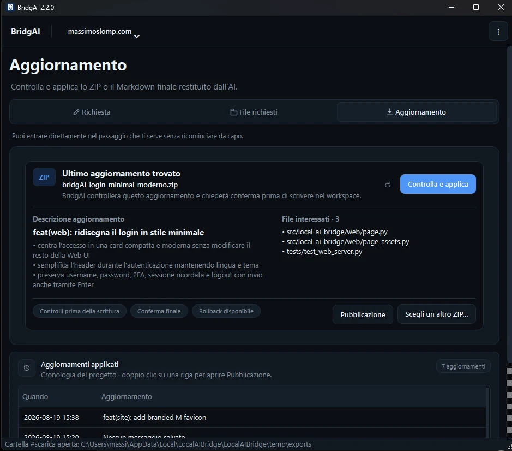Click the status bar Cartella #scarica message
Image resolution: width=512 pixels, height=451 pixels.
[x=158, y=444]
